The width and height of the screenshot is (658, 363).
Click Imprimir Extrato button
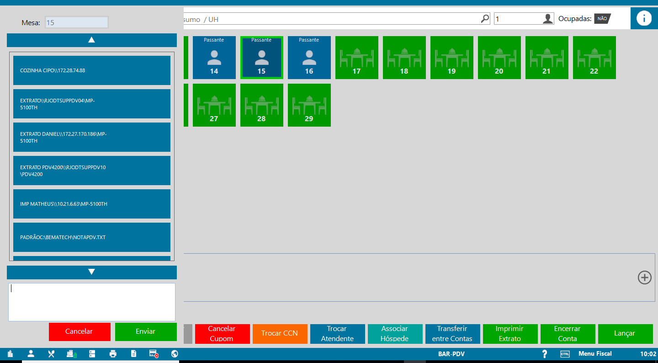tap(510, 334)
